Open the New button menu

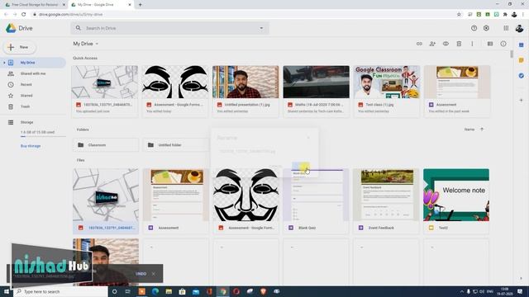click(20, 47)
